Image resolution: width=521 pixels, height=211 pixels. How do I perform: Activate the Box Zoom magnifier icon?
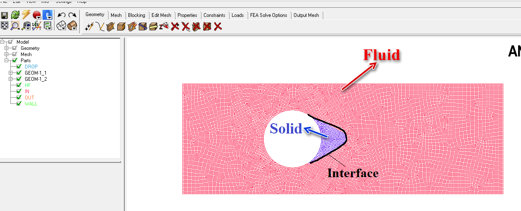coord(15,26)
